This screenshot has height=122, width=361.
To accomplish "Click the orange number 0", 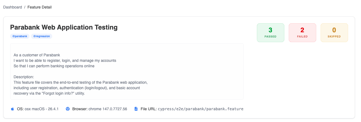I will click(x=334, y=30).
